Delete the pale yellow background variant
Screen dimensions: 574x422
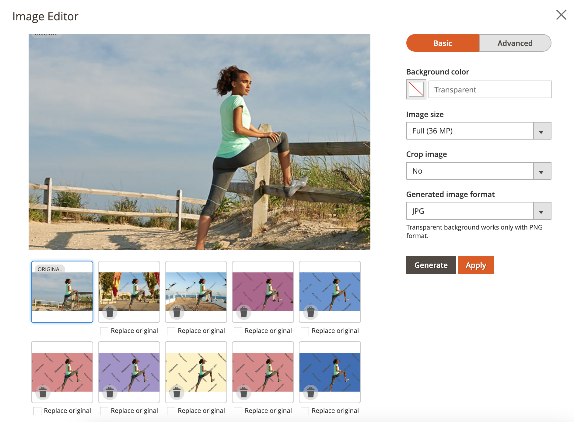coord(177,393)
